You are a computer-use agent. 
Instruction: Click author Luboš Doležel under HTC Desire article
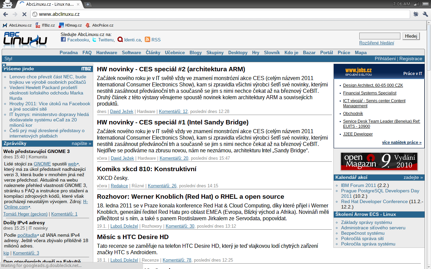124,260
